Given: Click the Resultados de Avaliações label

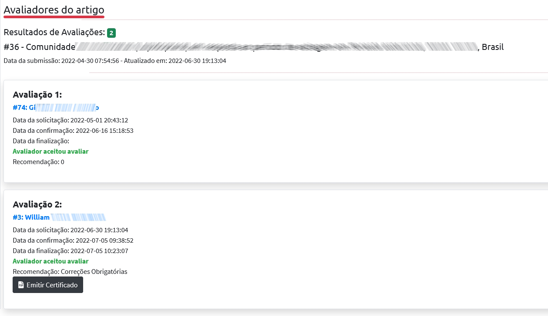Looking at the screenshot, I should point(54,33).
